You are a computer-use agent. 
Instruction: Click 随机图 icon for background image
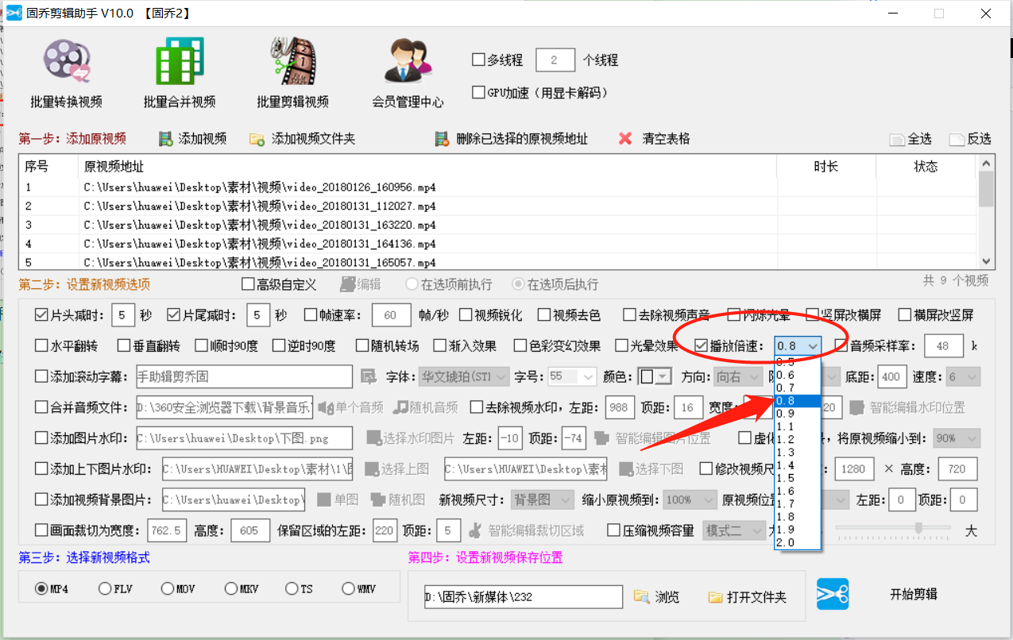[x=377, y=499]
